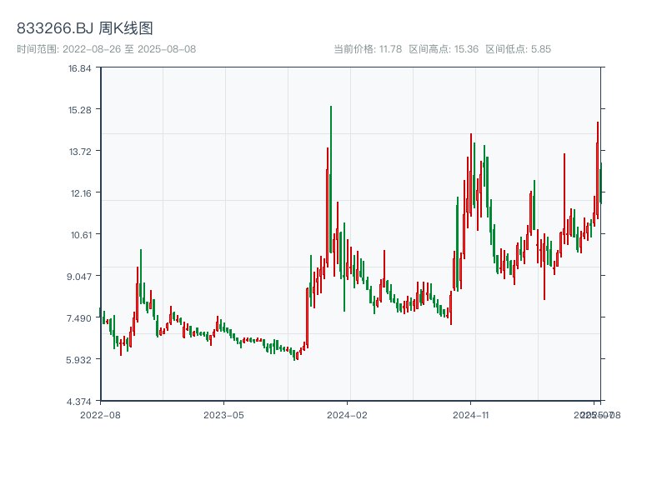Screen dimensions: 667x500
Task: Click x-axis date label 2024-11
Action: tap(470, 415)
